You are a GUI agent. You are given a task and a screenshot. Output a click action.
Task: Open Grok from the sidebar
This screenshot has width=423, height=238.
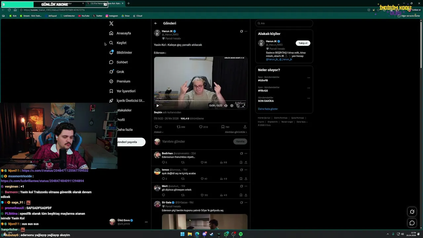coord(117,72)
